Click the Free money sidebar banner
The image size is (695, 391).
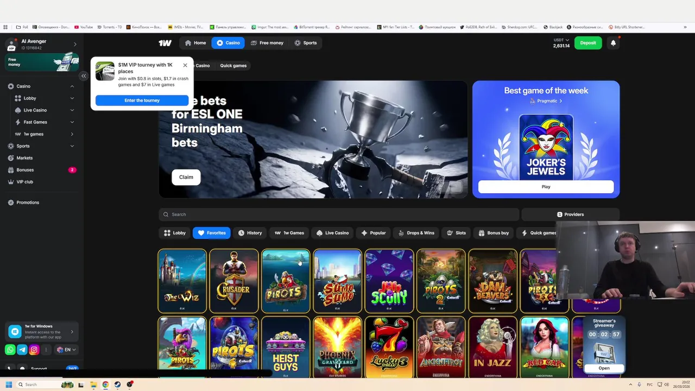[42, 62]
